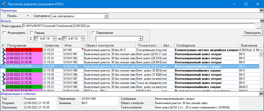Enable the Фильтровать checkbox

coord(4,33)
